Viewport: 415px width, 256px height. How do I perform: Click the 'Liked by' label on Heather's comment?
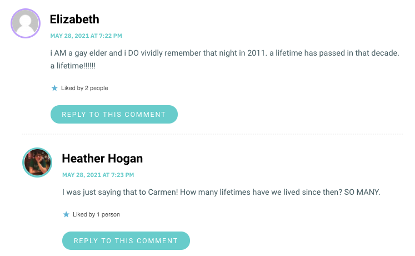tap(84, 214)
